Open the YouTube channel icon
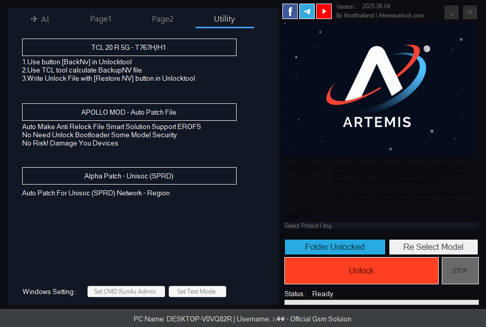The height and width of the screenshot is (327, 486). point(324,11)
